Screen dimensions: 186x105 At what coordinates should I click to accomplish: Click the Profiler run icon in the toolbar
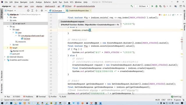click(164, 6)
